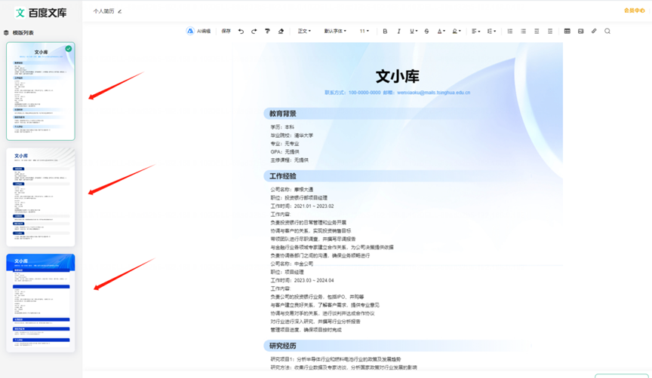Click the eraser clear formatting icon
Image resolution: width=652 pixels, height=378 pixels.
(281, 32)
